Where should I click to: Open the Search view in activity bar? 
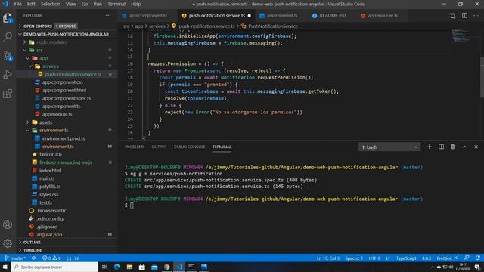coord(8,37)
